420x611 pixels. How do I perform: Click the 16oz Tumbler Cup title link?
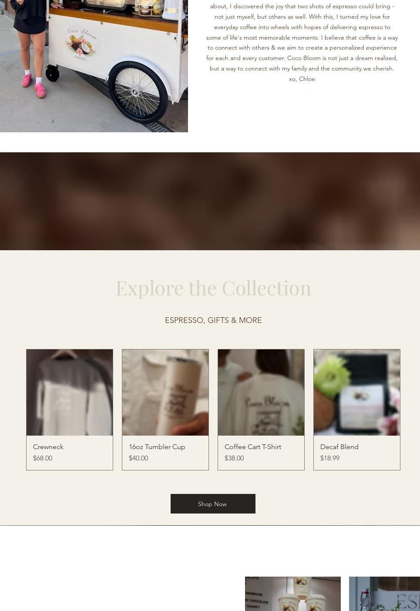(157, 447)
